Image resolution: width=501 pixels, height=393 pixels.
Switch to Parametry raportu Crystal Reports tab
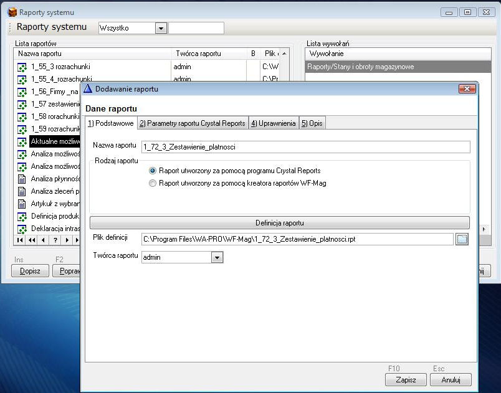[x=193, y=123]
